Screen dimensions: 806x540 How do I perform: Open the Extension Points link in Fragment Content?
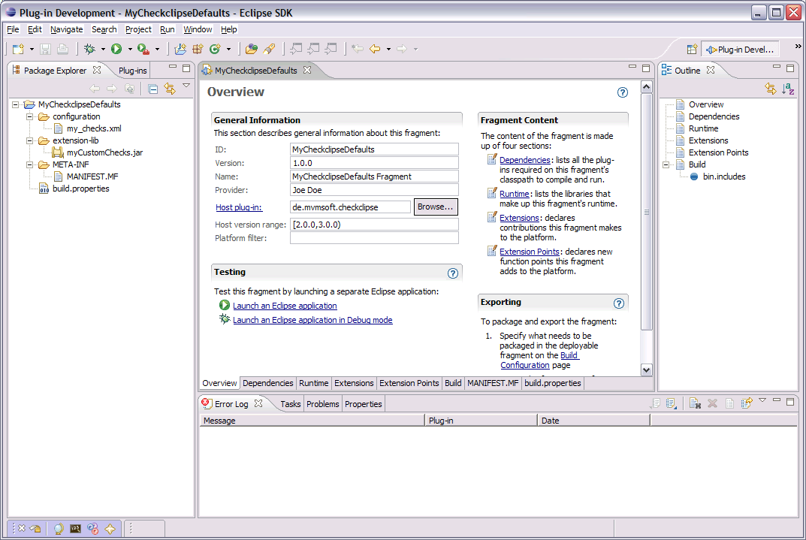coord(530,252)
